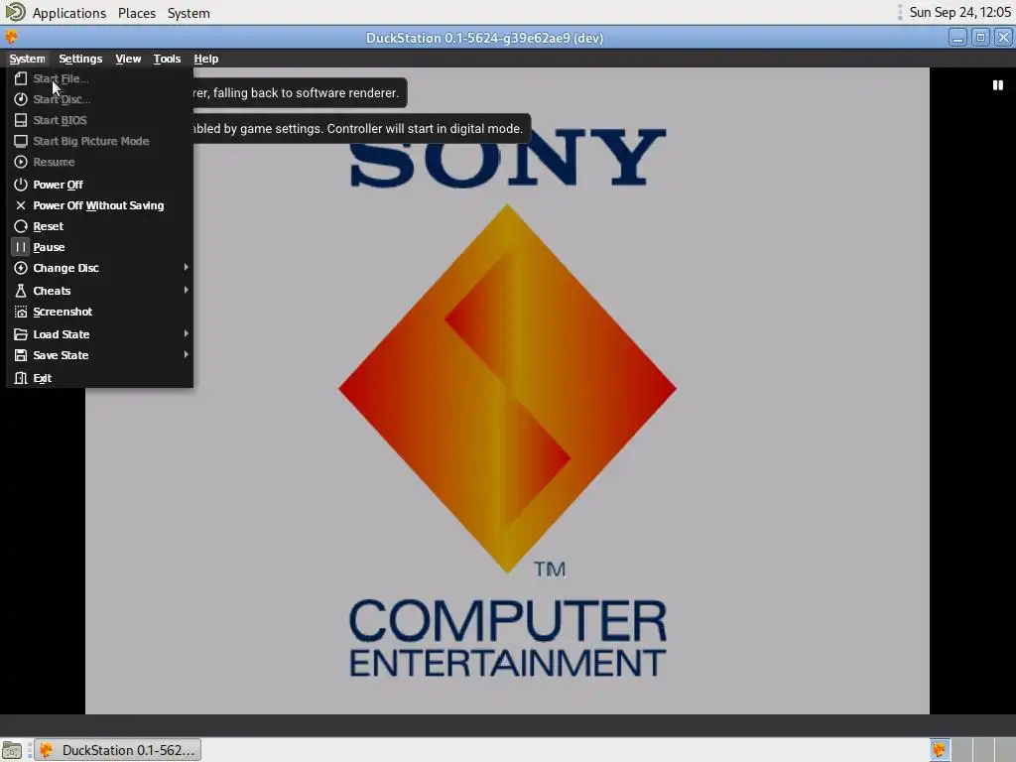Click the Exit door icon

tap(21, 378)
